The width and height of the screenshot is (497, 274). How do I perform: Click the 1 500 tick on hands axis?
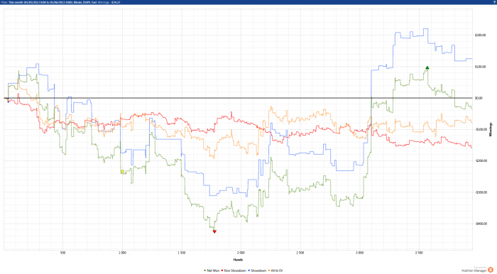pos(182,253)
